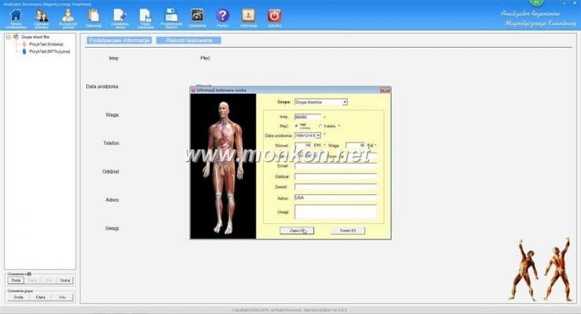This screenshot has height=314, width=581.
Task: Select Przykład (Mężczyzna) in the tree
Action: click(49, 52)
